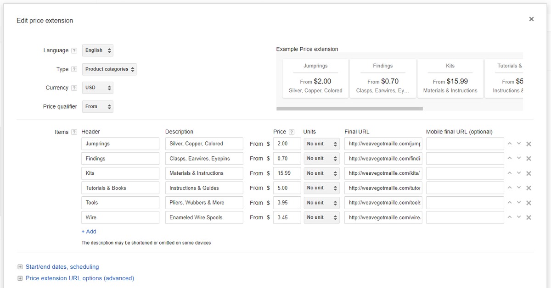The width and height of the screenshot is (551, 288).
Task: Click the Jumprings header field
Action: (120, 144)
